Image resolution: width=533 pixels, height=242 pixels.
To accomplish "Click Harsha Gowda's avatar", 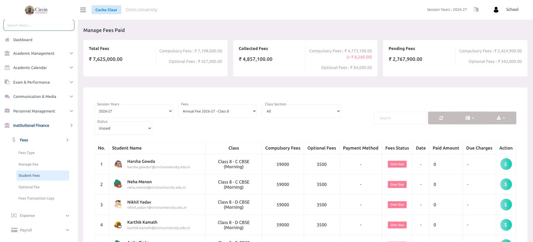I will (x=118, y=164).
